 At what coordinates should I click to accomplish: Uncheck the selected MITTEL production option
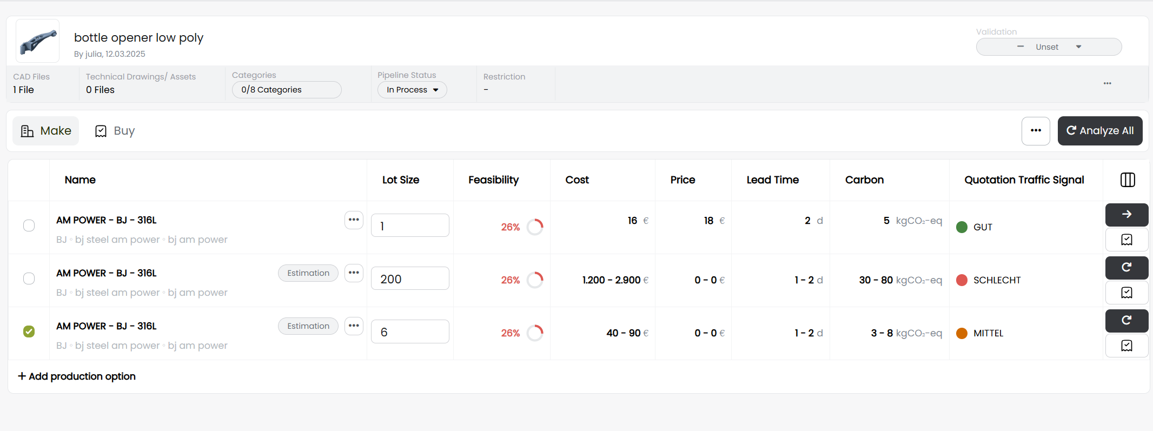click(x=29, y=331)
